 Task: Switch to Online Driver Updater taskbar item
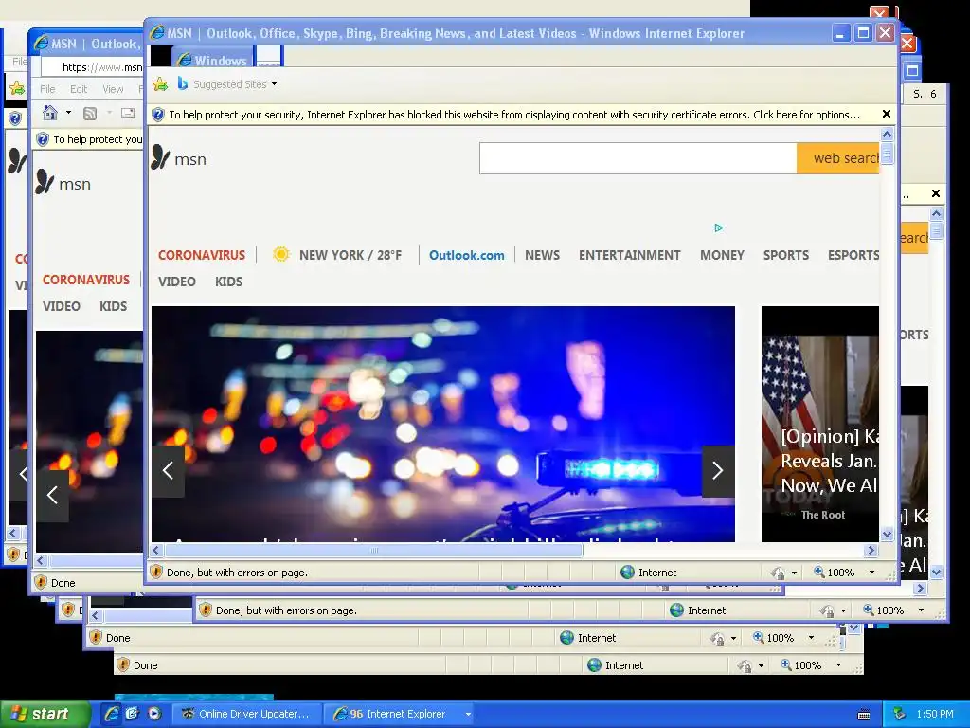click(x=246, y=714)
